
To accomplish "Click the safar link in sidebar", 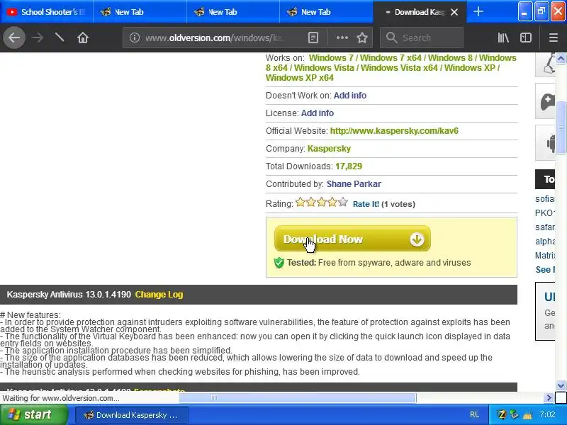I will pyautogui.click(x=544, y=227).
